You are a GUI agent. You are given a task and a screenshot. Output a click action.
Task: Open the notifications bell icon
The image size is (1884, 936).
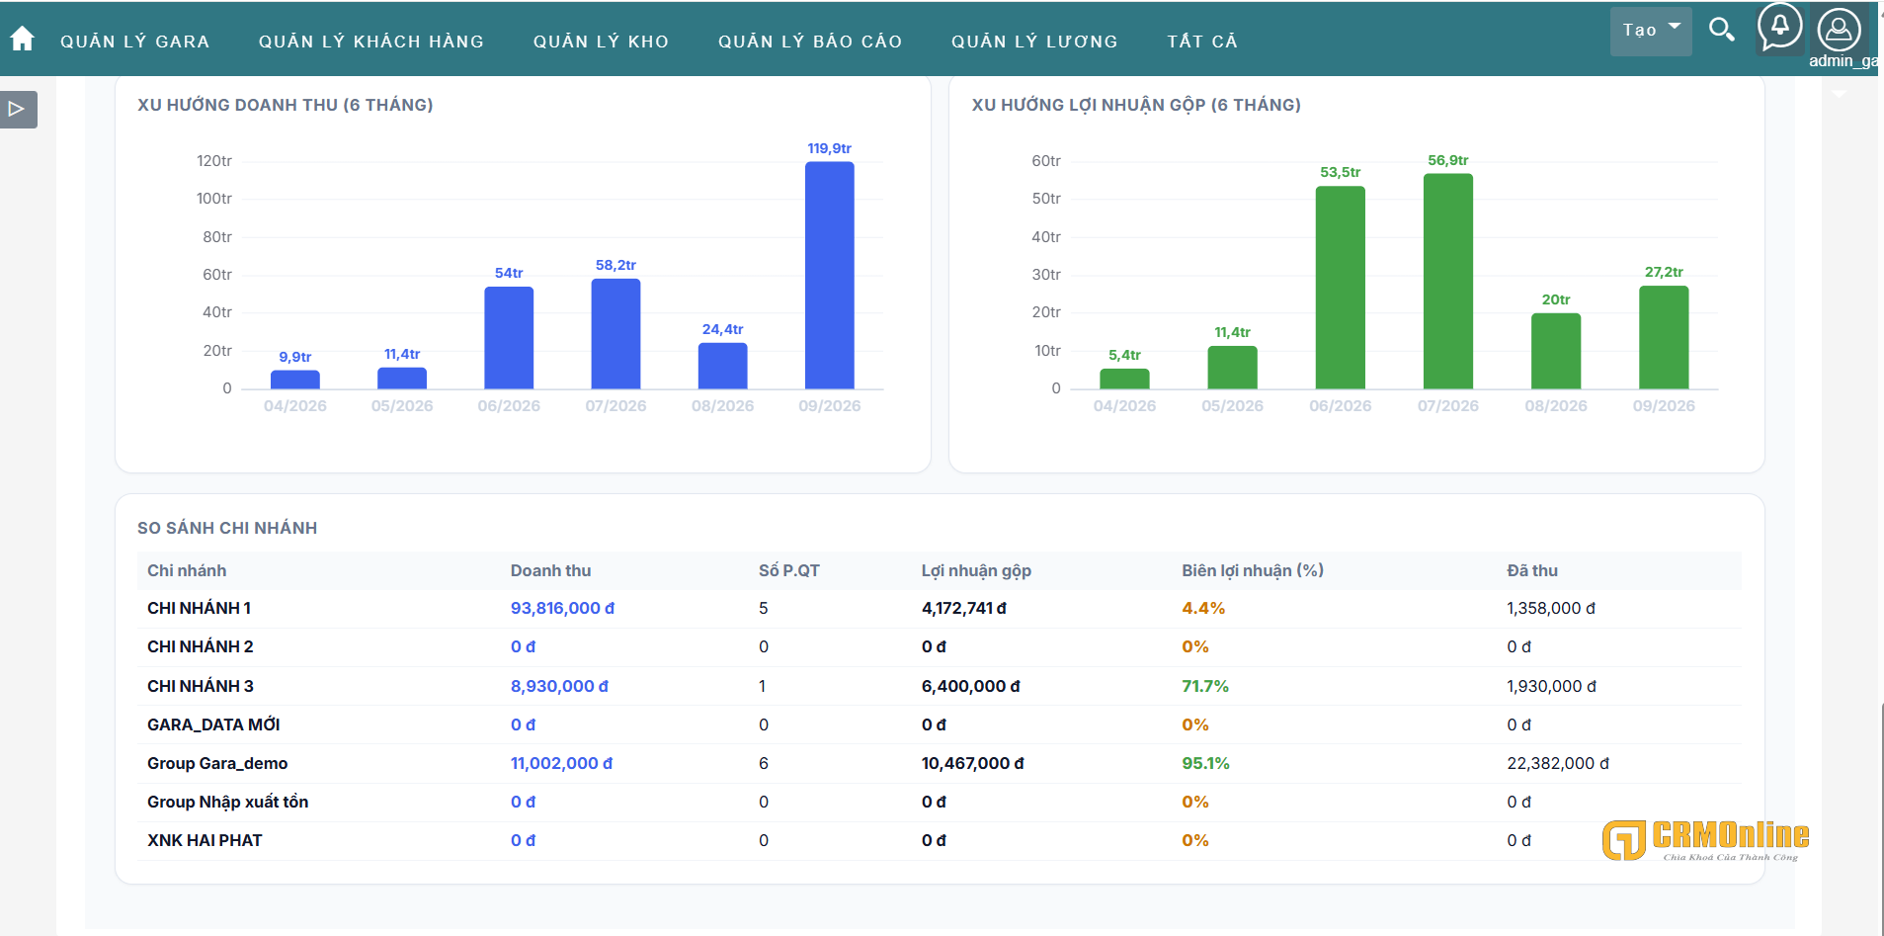point(1780,28)
